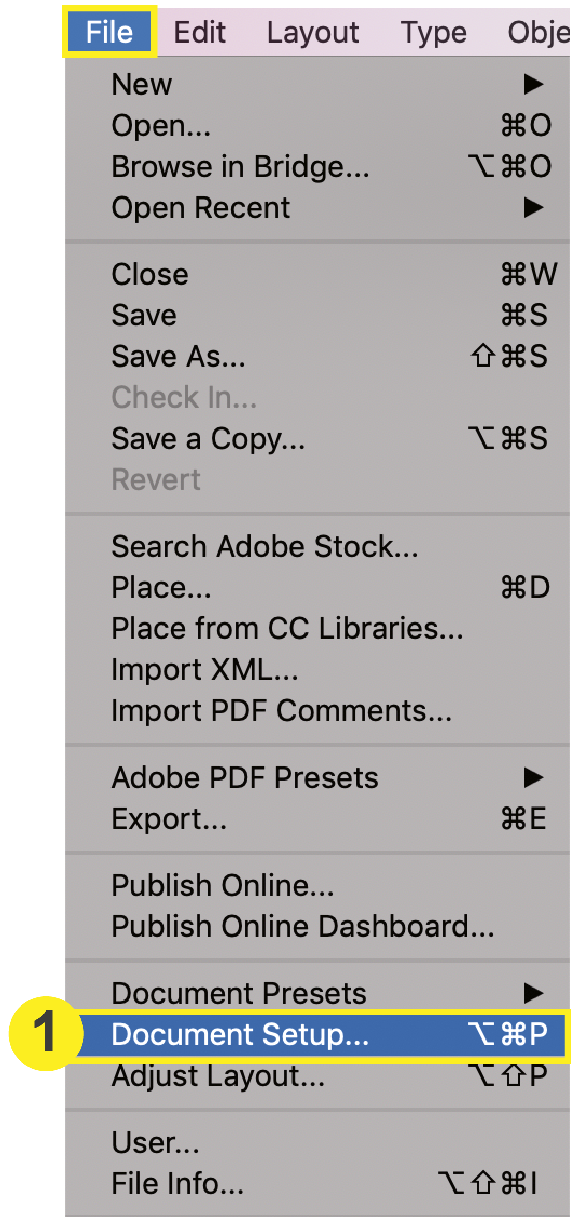Open the Edit menu
The width and height of the screenshot is (574, 1218).
tap(200, 32)
